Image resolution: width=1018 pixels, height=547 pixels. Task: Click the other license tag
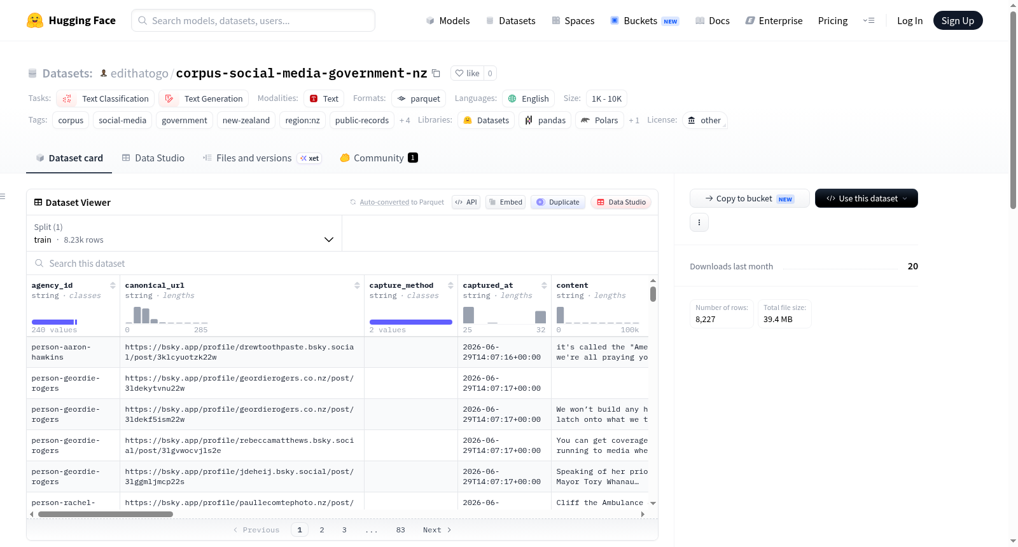(704, 120)
